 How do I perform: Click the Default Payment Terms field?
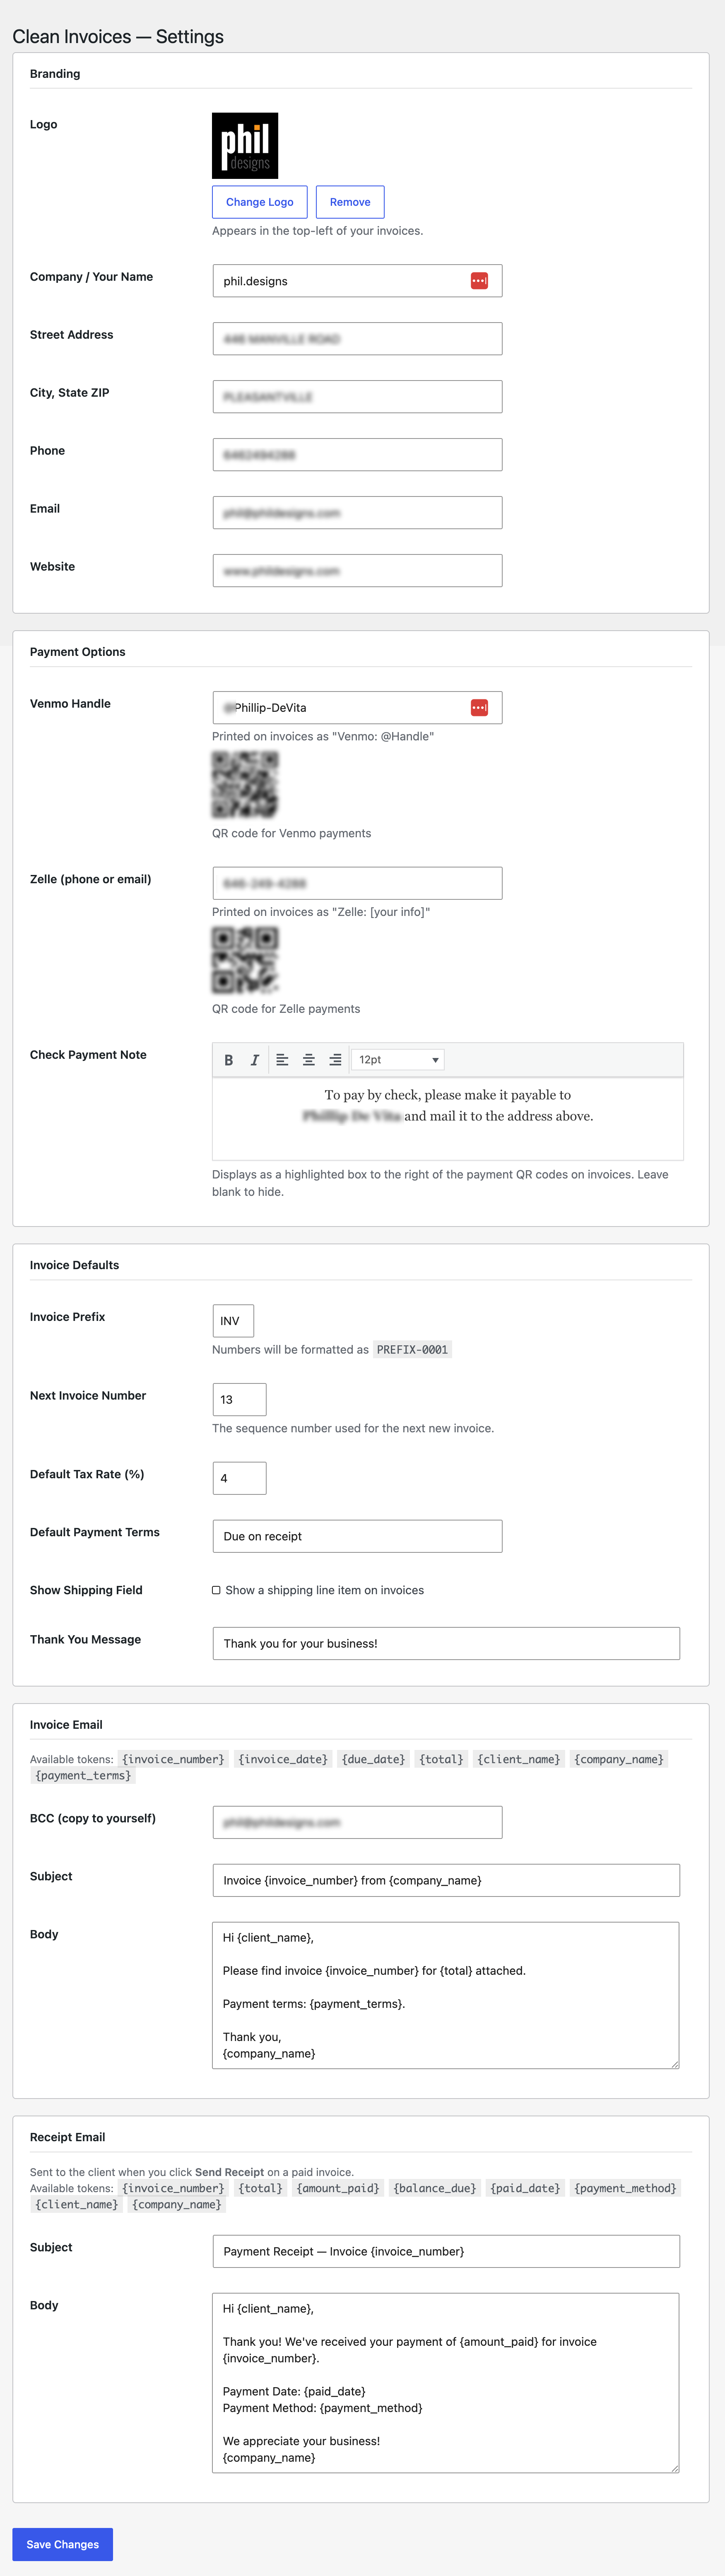coord(357,1536)
